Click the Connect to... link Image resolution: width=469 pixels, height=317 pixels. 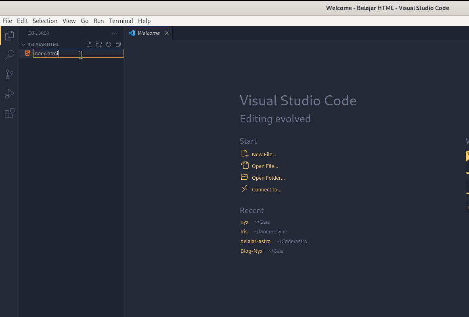pos(266,189)
